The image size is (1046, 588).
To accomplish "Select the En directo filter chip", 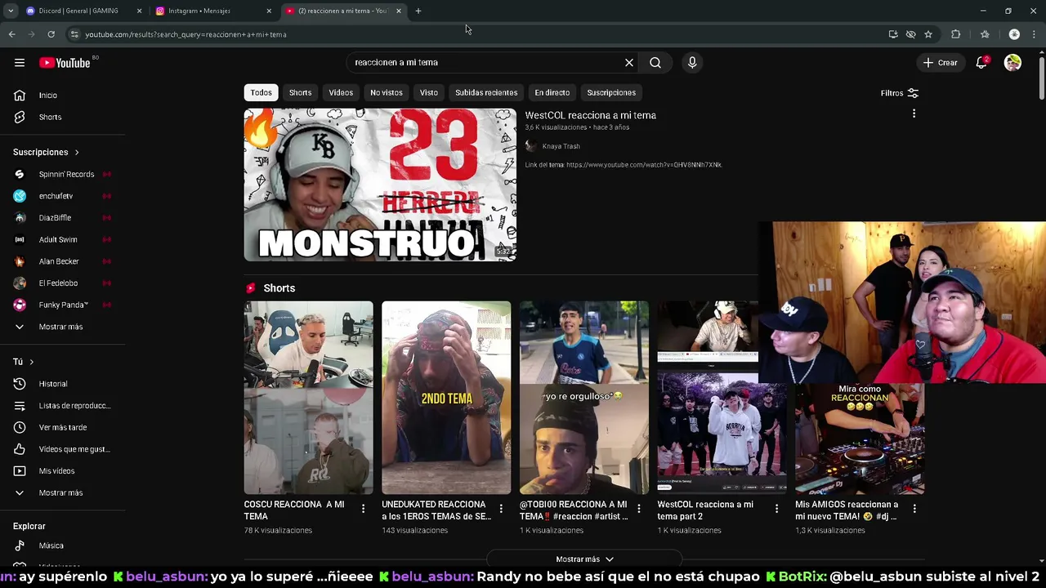I will (552, 92).
